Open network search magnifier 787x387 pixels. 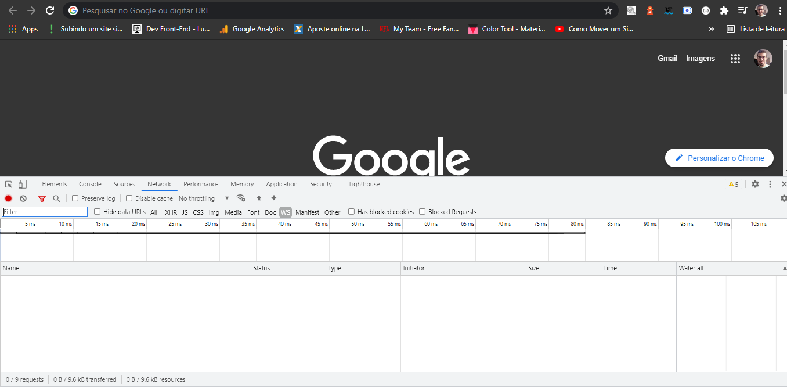click(x=56, y=198)
